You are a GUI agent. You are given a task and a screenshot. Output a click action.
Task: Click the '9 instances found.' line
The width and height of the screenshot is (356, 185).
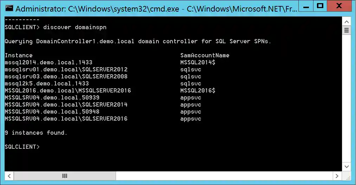click(36, 133)
